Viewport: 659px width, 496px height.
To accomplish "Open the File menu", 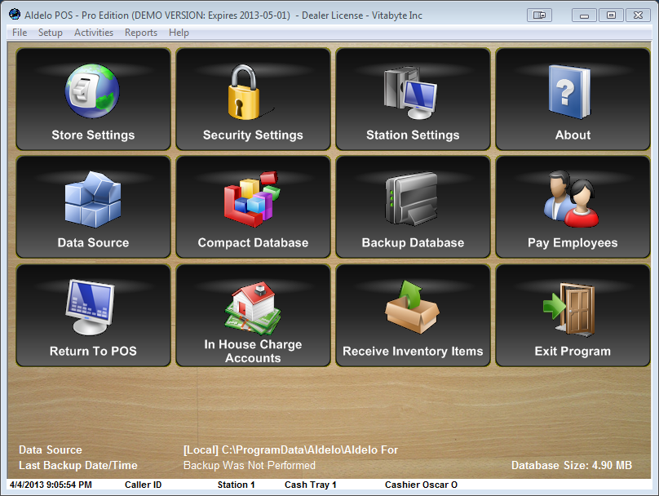I will tap(20, 33).
